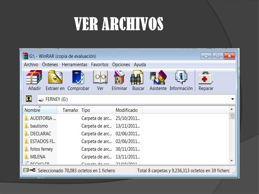Open the Herramientas menu
259x194 pixels.
(74, 64)
